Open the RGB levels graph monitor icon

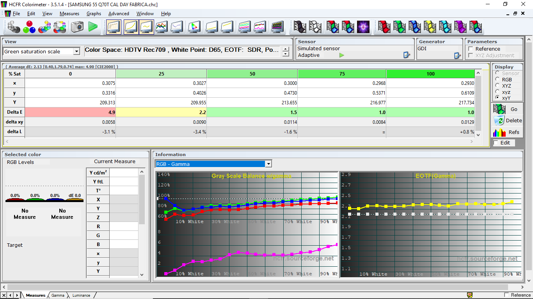click(162, 27)
